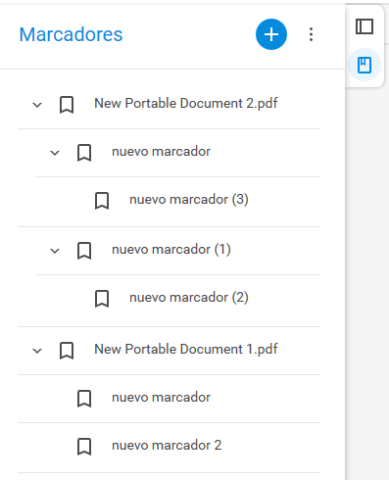Select New Portable Document 1.pdf bookmark text
389x480 pixels.
click(186, 349)
